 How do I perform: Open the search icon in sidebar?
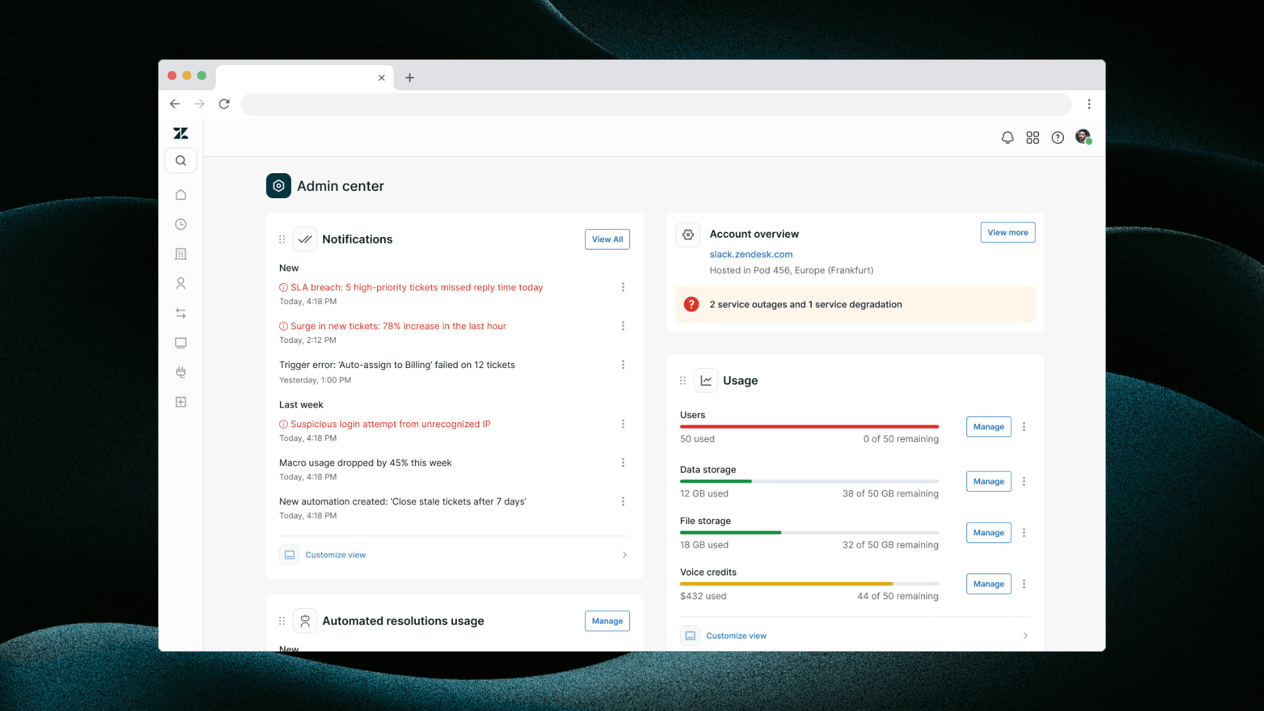tap(180, 161)
